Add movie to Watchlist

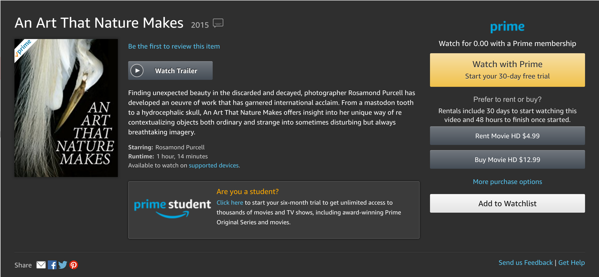tap(507, 204)
